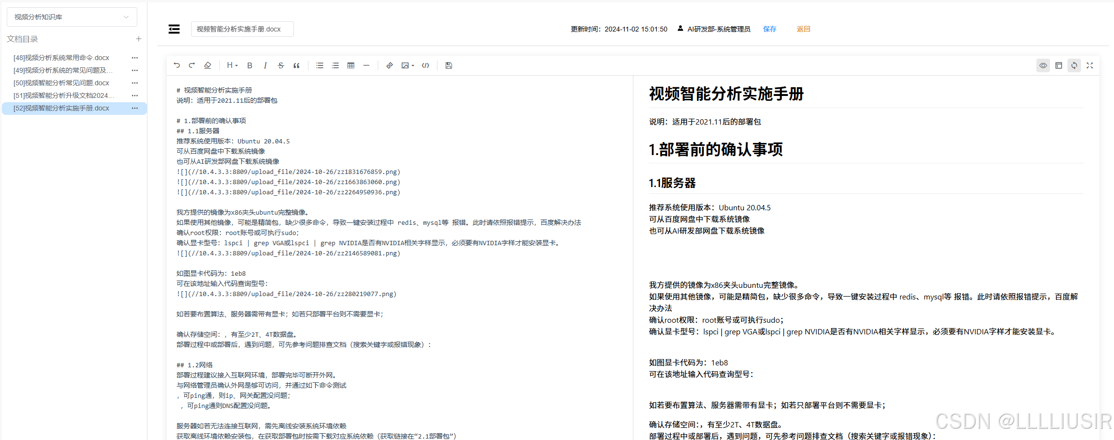
Task: Open the image insert dropdown arrow
Action: coord(412,65)
